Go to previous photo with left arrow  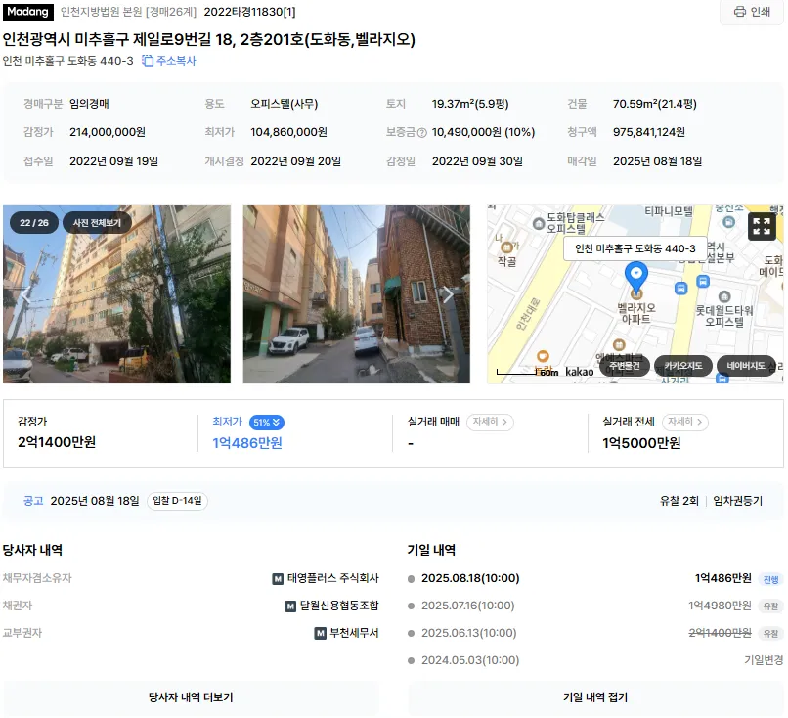tap(25, 295)
